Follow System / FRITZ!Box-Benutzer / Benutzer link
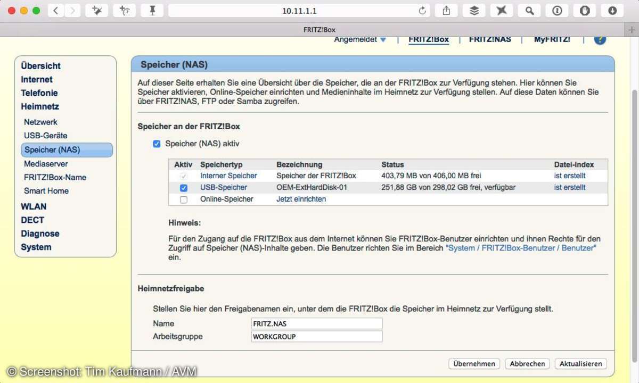This screenshot has width=639, height=383. 521,248
